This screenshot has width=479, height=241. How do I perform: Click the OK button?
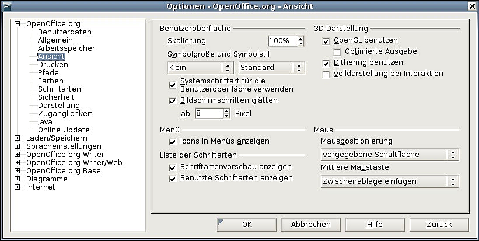[246, 224]
